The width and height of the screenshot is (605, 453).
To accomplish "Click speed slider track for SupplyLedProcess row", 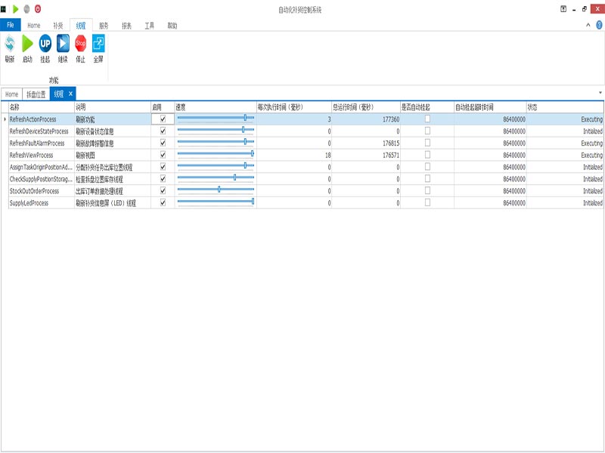I will click(216, 203).
